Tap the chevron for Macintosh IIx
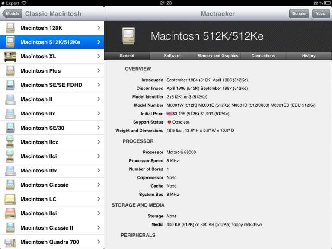This screenshot has height=249, width=332. pyautogui.click(x=99, y=114)
